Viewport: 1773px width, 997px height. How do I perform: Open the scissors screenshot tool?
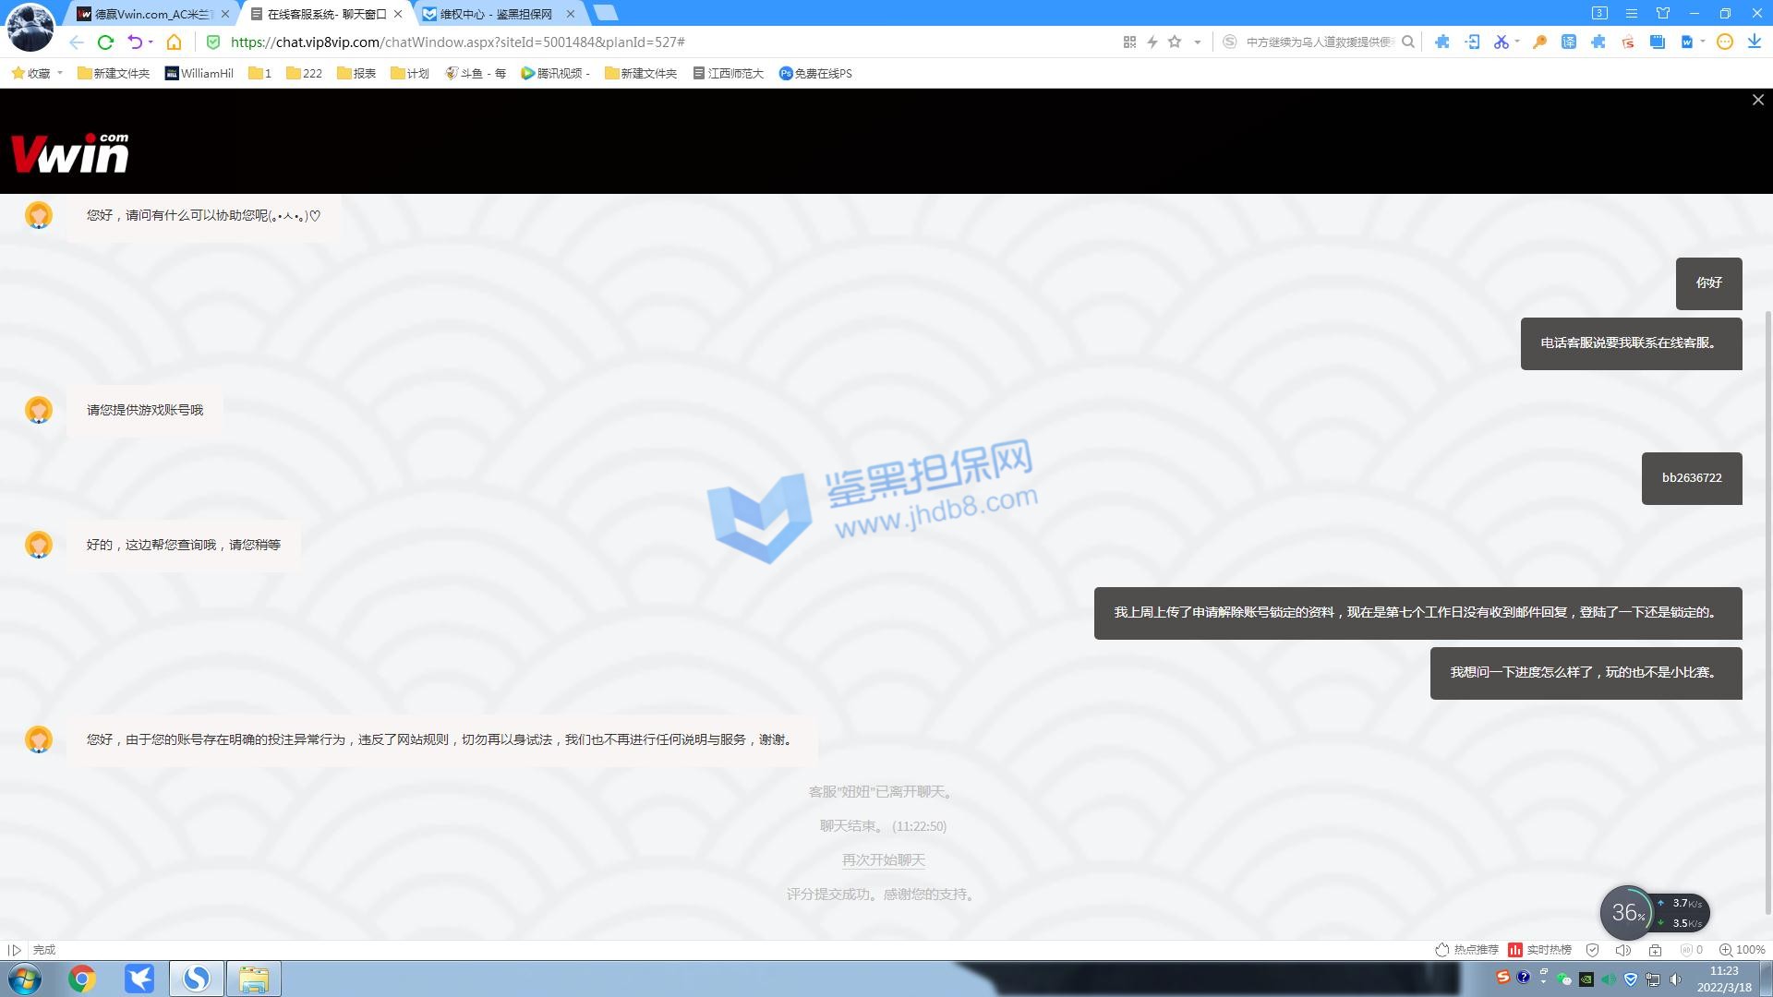click(x=1501, y=42)
